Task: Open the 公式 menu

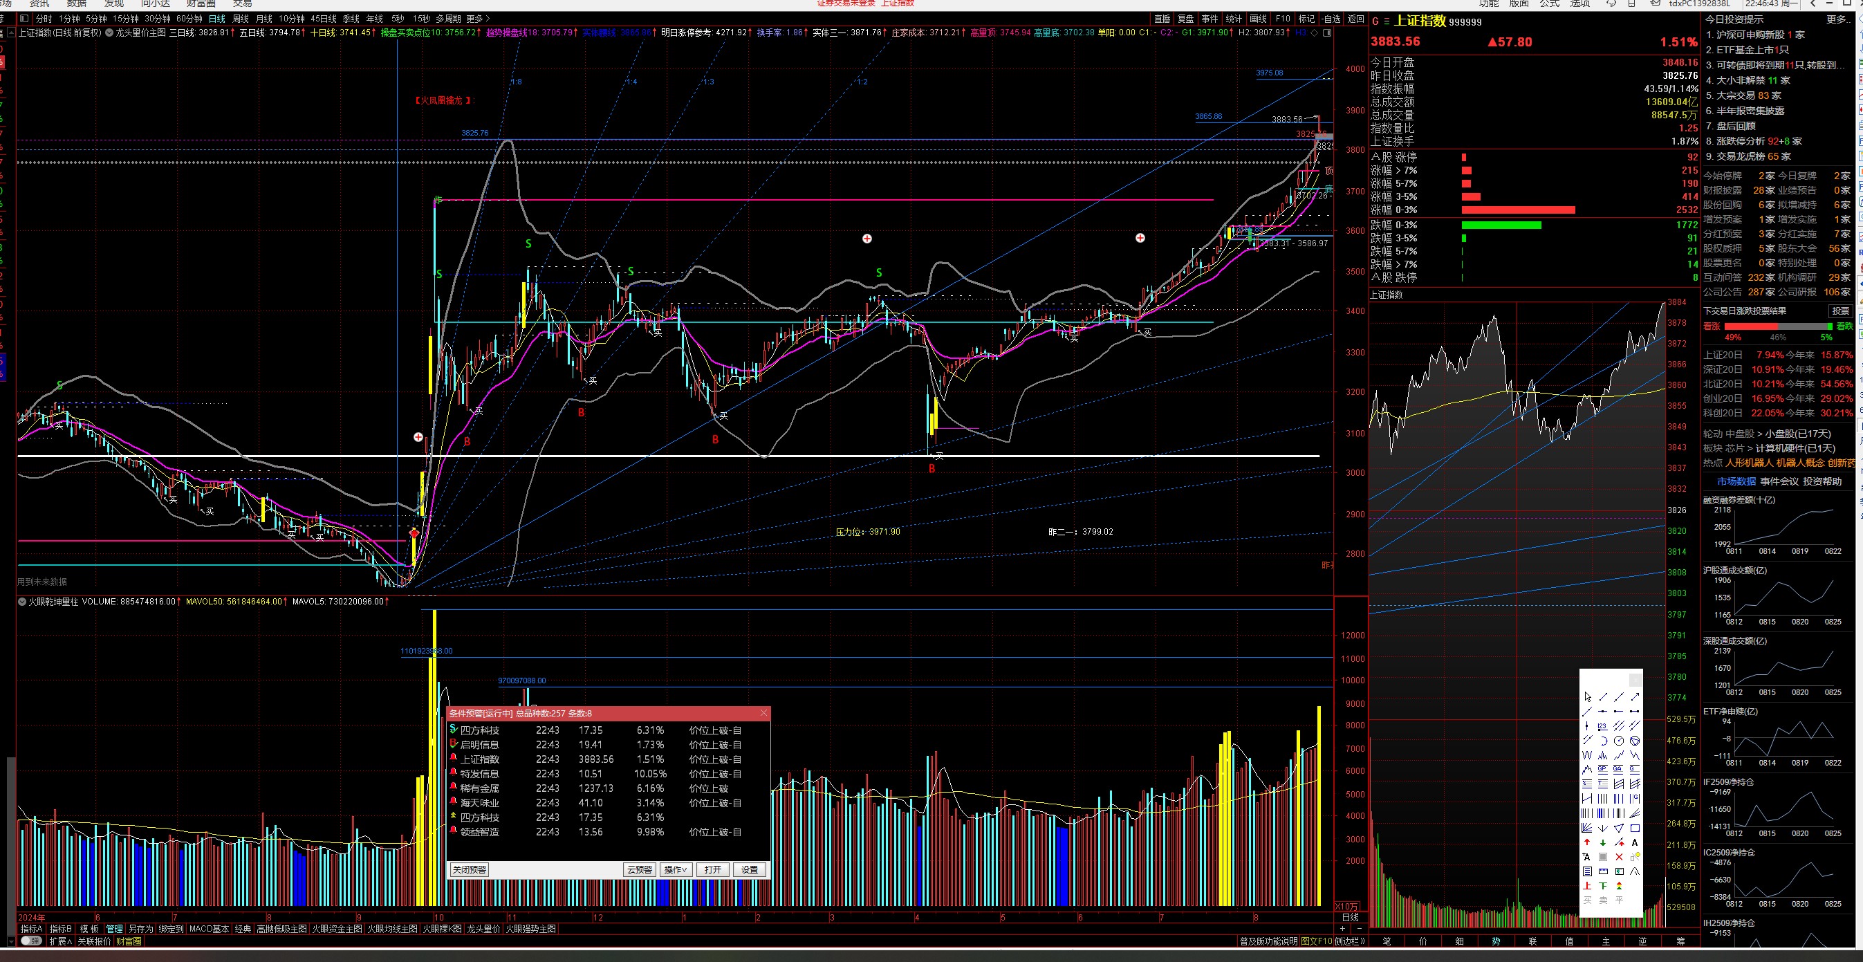Action: 1550,3
